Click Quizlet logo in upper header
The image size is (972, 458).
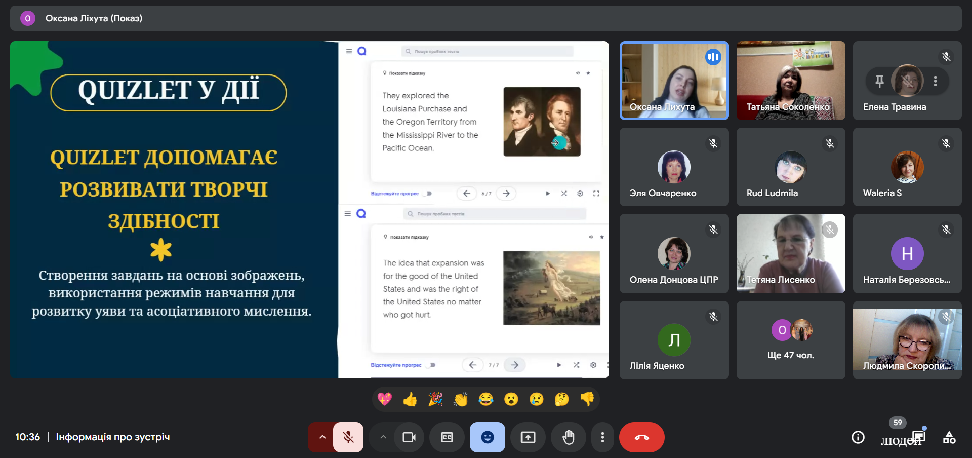click(x=361, y=51)
